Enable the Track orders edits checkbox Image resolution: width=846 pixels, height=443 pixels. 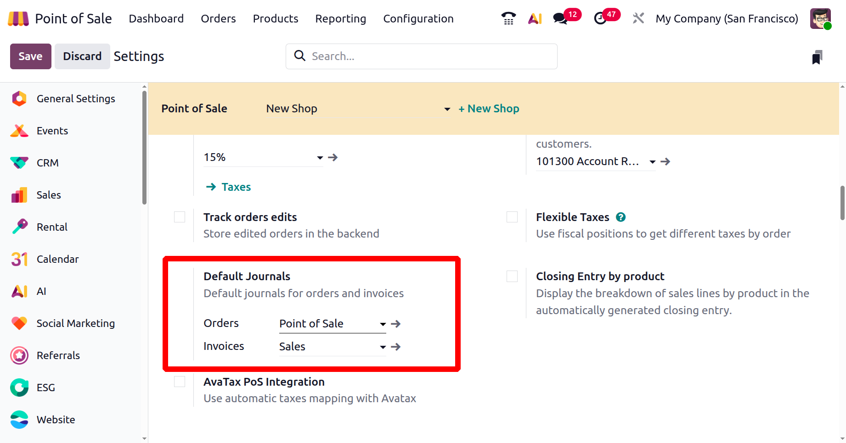click(180, 217)
